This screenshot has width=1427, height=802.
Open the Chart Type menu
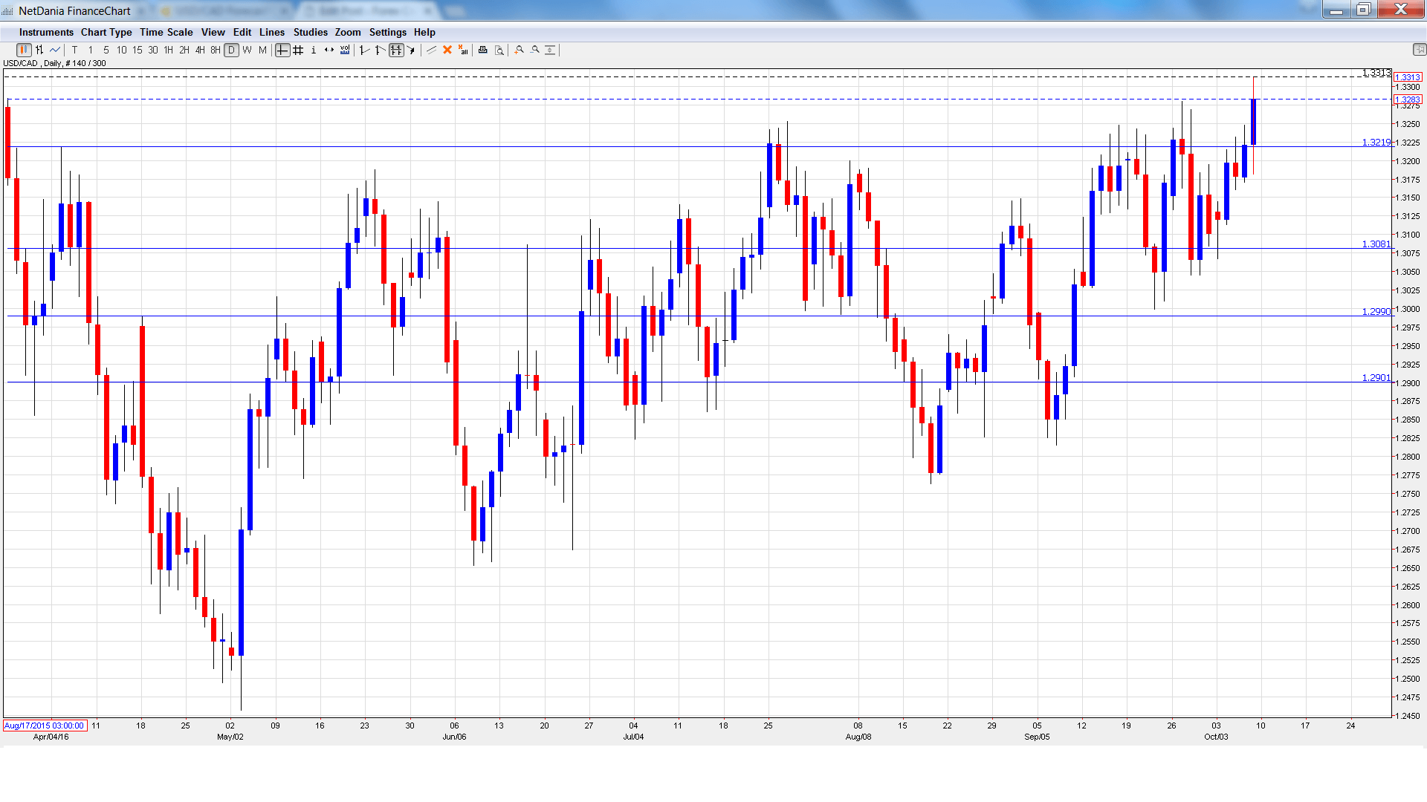106,32
